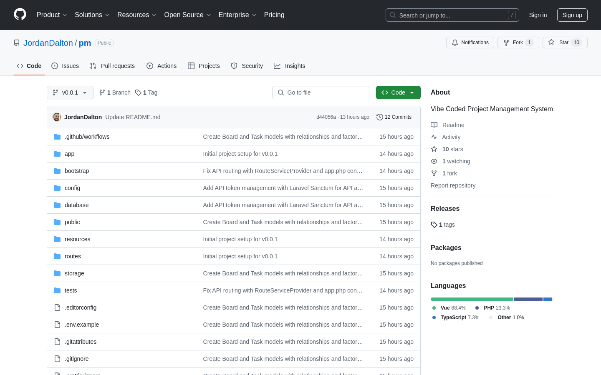Click the Activity pulse icon
The image size is (601, 375).
click(x=434, y=137)
